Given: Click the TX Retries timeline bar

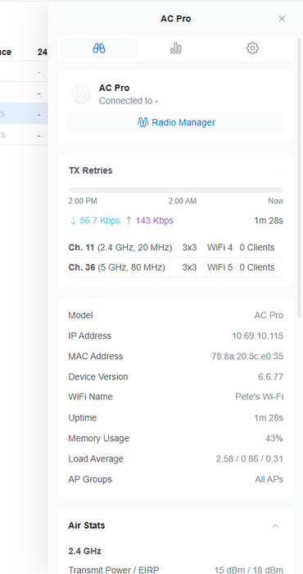Looking at the screenshot, I should (x=176, y=190).
